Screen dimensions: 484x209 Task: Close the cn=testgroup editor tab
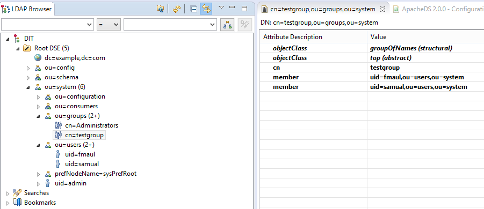point(382,9)
